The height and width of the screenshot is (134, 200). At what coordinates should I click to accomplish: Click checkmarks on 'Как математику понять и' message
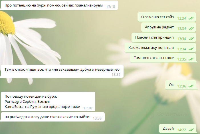click(x=191, y=49)
